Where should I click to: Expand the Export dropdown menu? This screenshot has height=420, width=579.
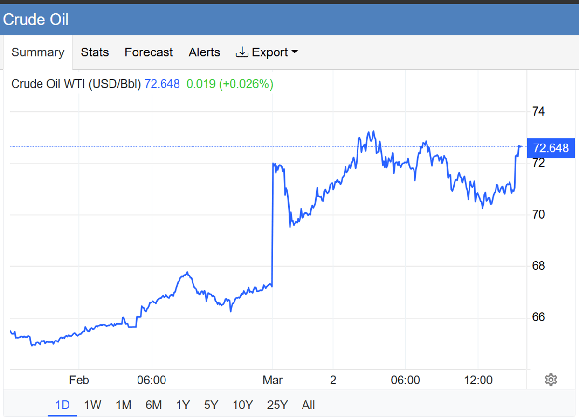point(267,52)
